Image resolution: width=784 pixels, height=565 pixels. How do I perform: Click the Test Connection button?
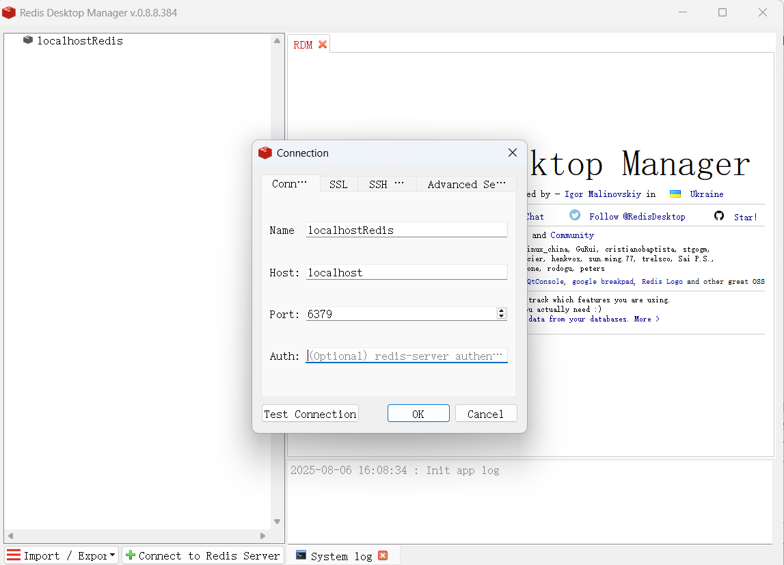[310, 414]
